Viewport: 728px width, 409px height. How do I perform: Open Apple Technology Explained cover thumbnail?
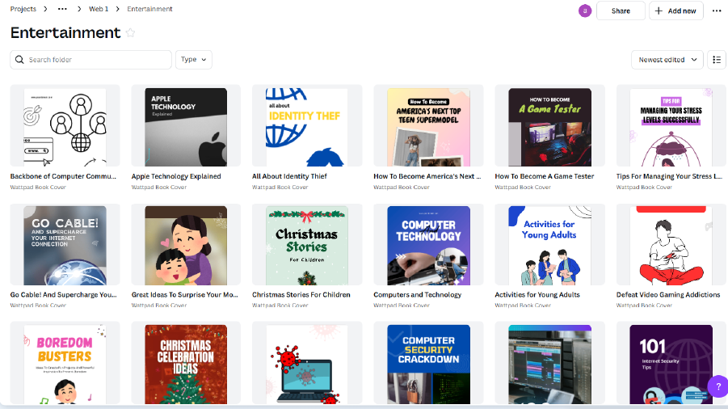point(186,127)
